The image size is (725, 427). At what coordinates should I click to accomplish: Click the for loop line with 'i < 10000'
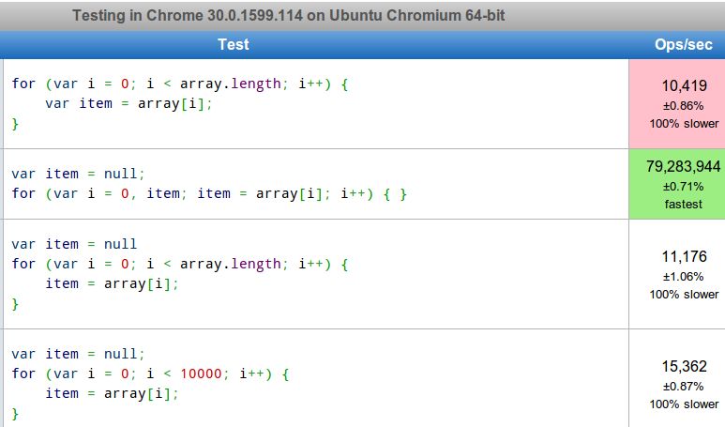click(151, 374)
